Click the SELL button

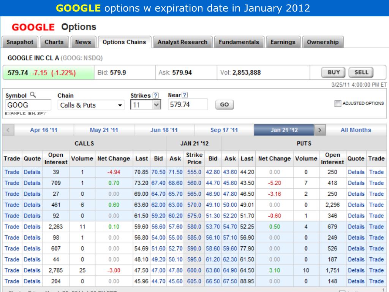pyautogui.click(x=361, y=72)
